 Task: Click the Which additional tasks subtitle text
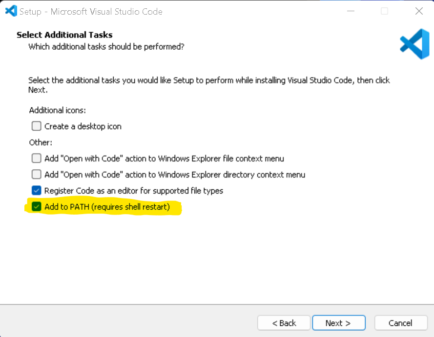[106, 46]
